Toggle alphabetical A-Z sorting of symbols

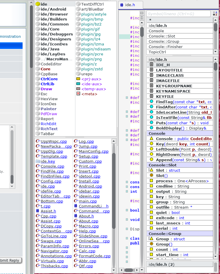215,14
